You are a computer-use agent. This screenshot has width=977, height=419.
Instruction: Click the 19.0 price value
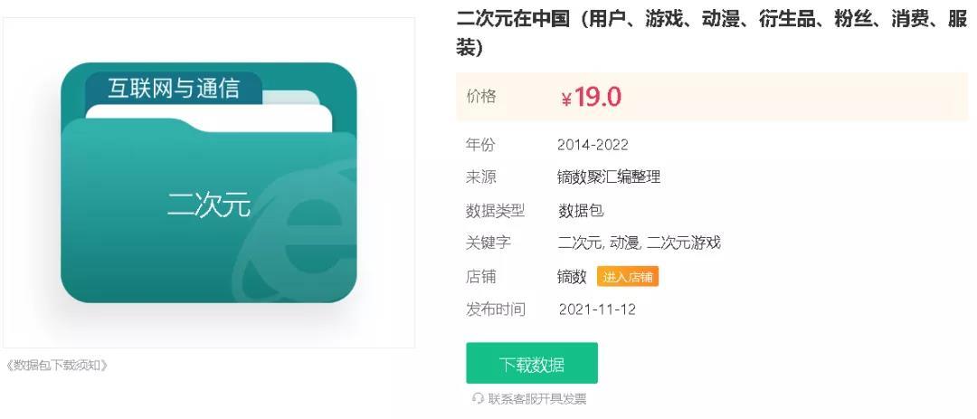click(598, 97)
